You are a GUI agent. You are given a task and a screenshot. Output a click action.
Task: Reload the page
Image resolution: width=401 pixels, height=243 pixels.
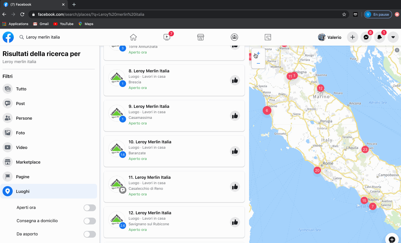coord(22,14)
